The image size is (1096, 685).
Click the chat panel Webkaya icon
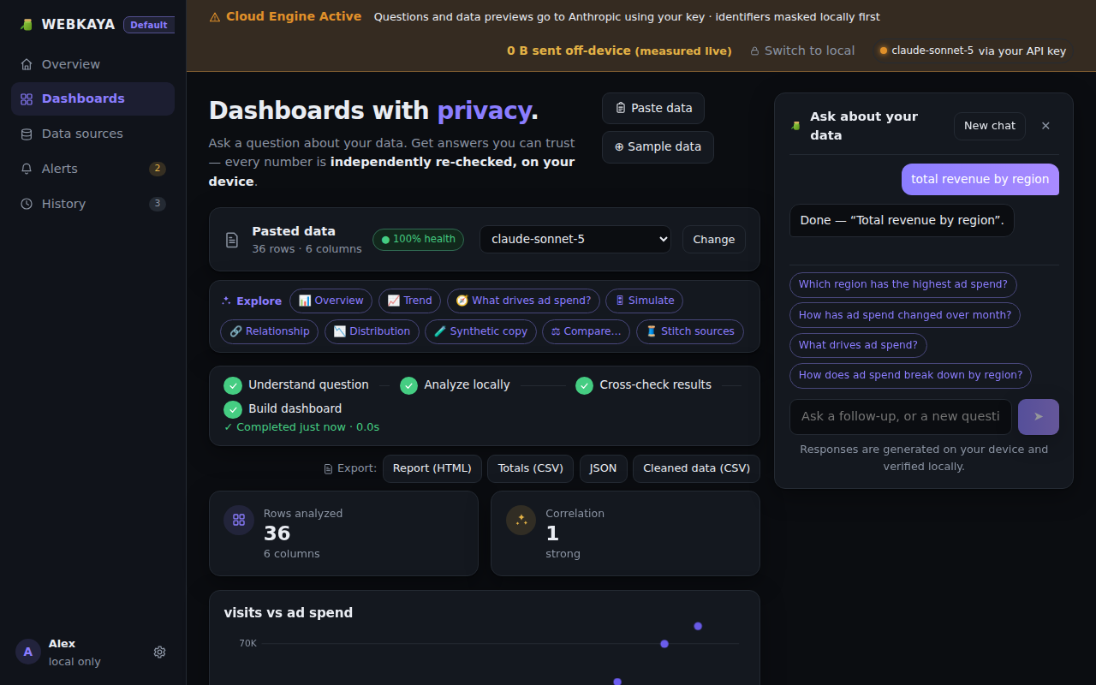click(x=796, y=126)
